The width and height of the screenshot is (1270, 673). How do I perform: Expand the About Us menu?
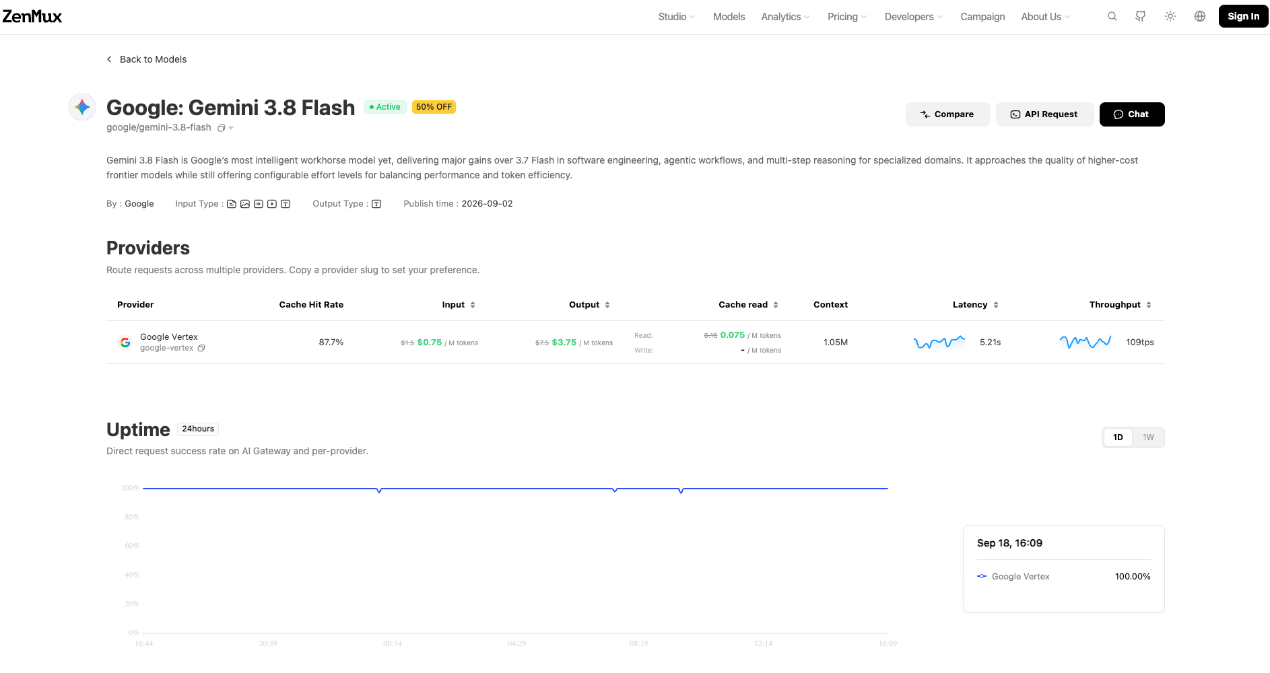pyautogui.click(x=1046, y=17)
